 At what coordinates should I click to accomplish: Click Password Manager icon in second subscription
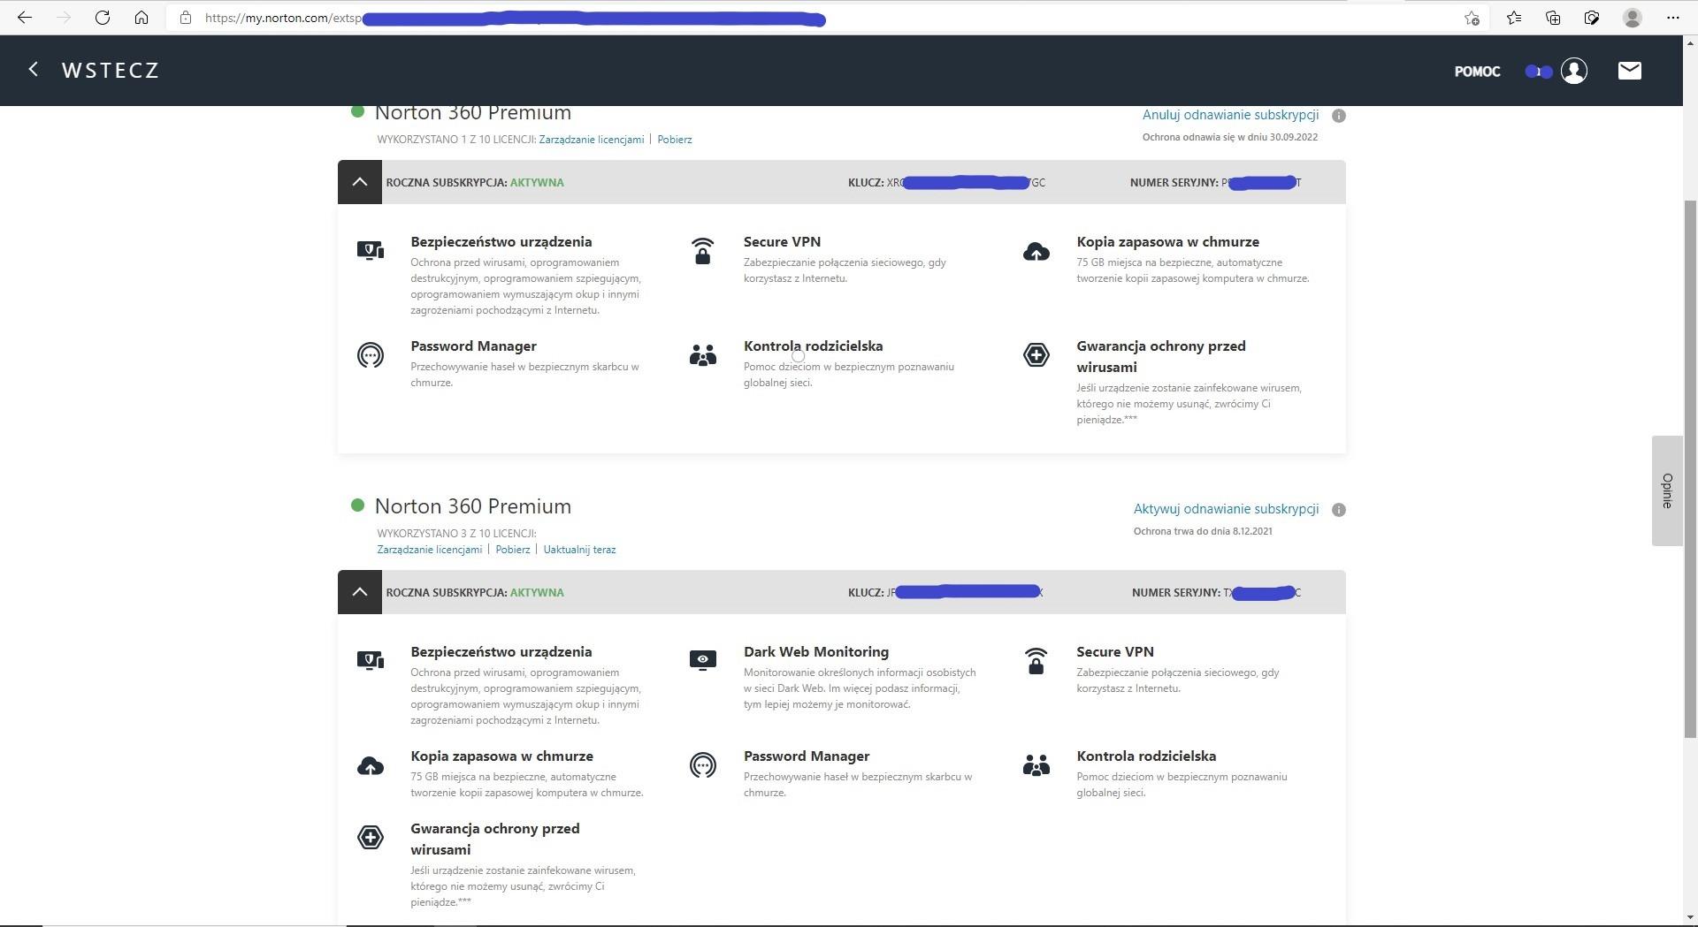(x=703, y=765)
